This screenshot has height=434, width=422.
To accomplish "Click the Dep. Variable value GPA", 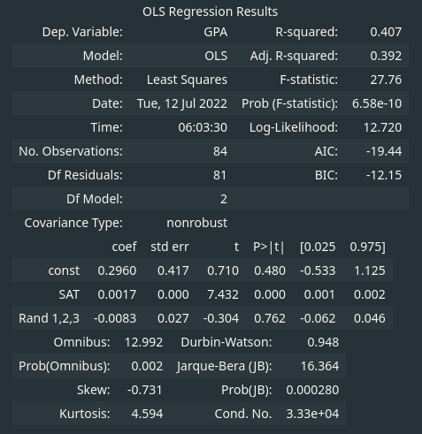I will point(216,32).
